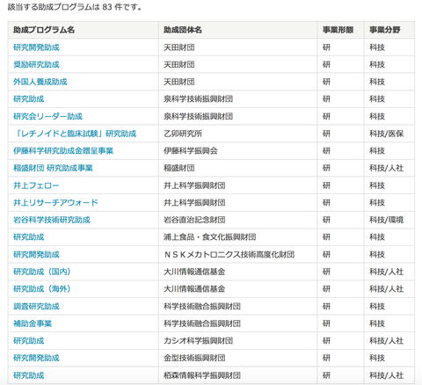Click the NSKメカトロニクス技術高度化財団 cell
The height and width of the screenshot is (385, 422).
click(238, 254)
